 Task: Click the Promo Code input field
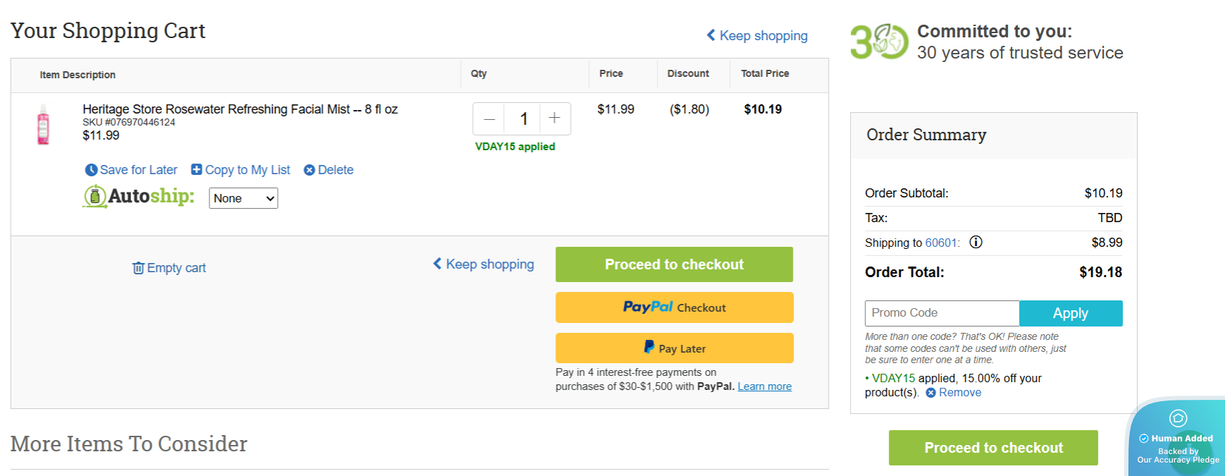click(x=942, y=313)
